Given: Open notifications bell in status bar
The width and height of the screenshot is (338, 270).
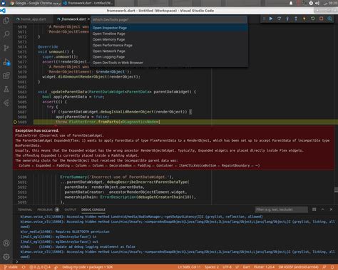Looking at the screenshot, I should click(332, 267).
